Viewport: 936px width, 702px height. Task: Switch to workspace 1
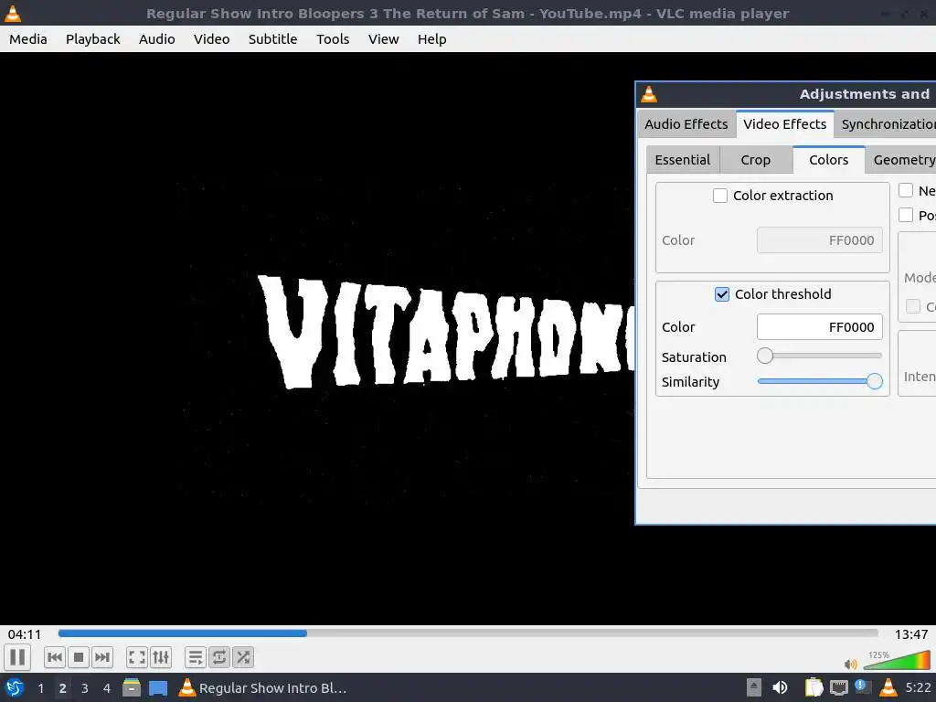click(x=40, y=688)
